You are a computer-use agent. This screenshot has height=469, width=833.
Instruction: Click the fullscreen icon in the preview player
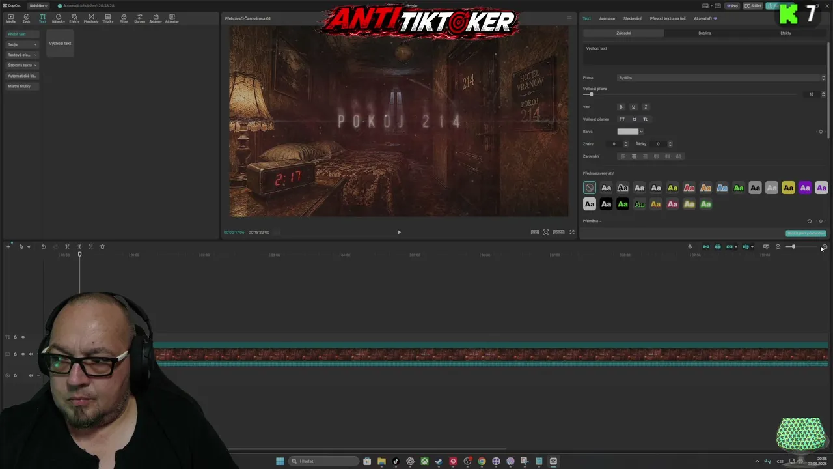pyautogui.click(x=572, y=233)
